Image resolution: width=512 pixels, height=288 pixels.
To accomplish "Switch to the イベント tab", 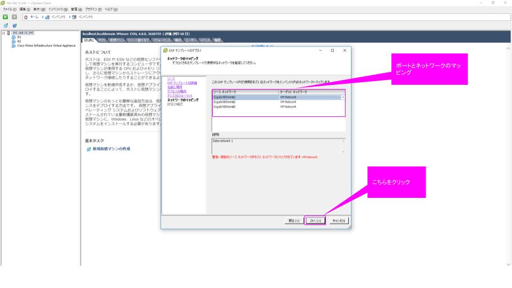I will (x=205, y=40).
